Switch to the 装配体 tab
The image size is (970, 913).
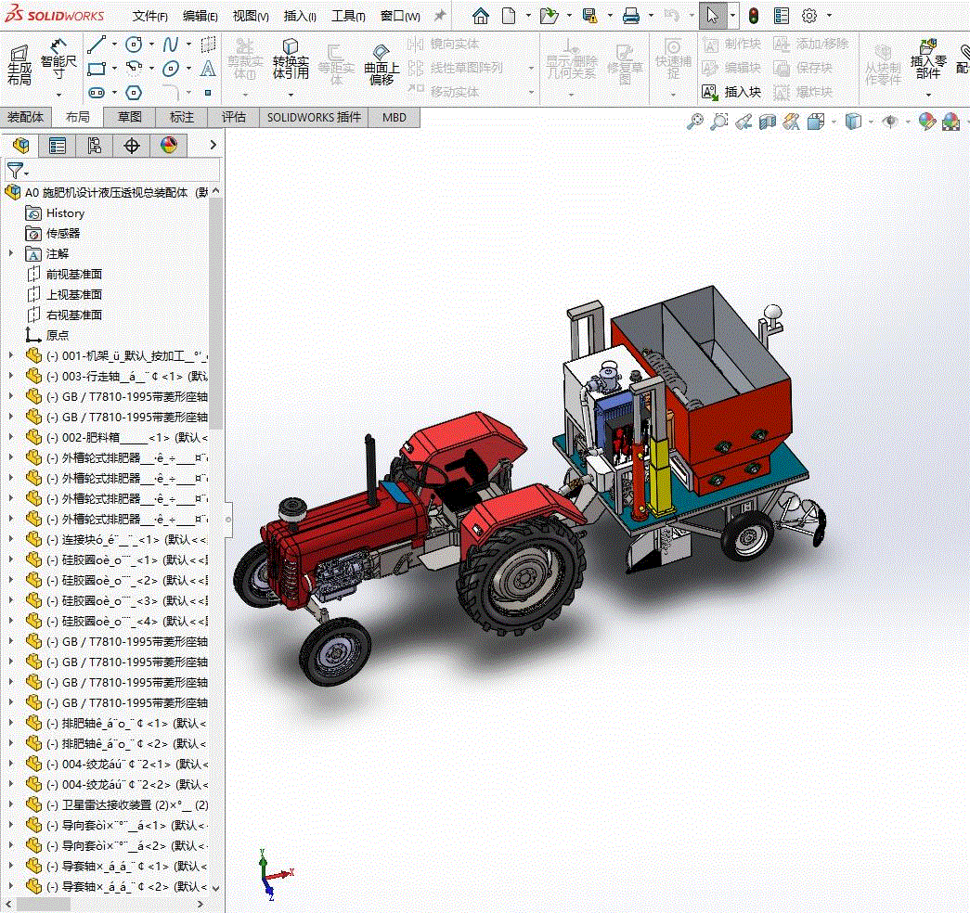click(25, 117)
